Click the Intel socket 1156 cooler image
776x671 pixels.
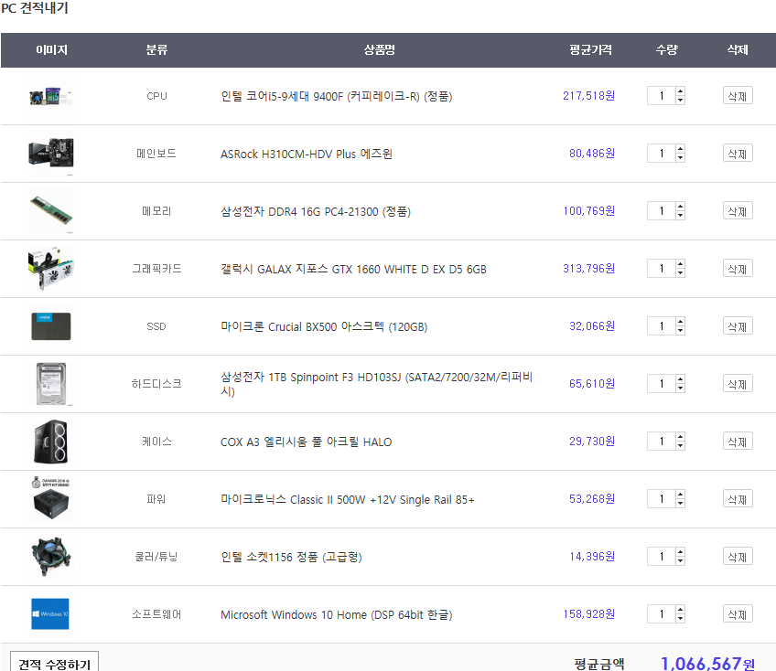click(51, 557)
